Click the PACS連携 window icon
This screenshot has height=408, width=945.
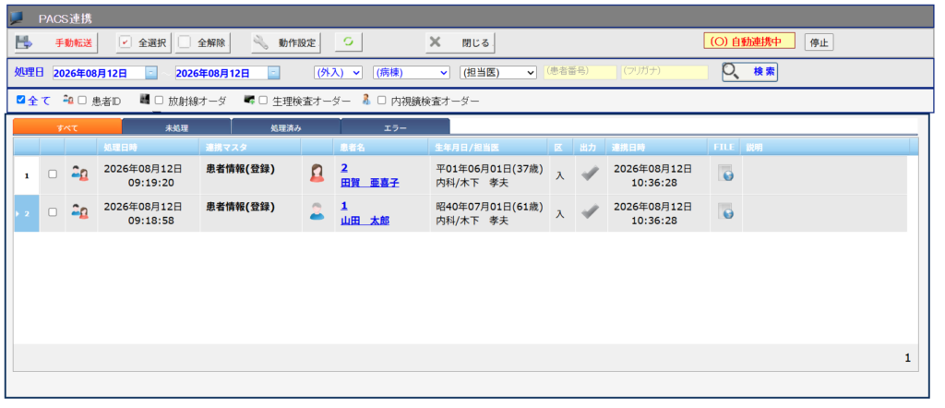click(17, 18)
